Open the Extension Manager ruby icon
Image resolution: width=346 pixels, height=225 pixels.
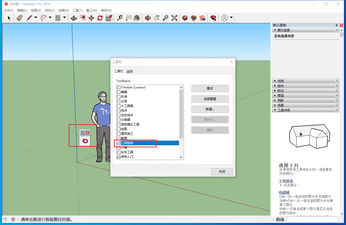[213, 18]
